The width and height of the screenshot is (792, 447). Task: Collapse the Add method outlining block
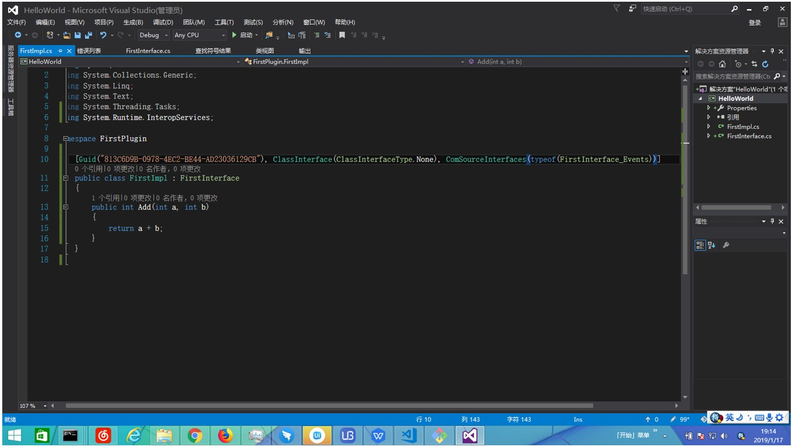tap(66, 207)
